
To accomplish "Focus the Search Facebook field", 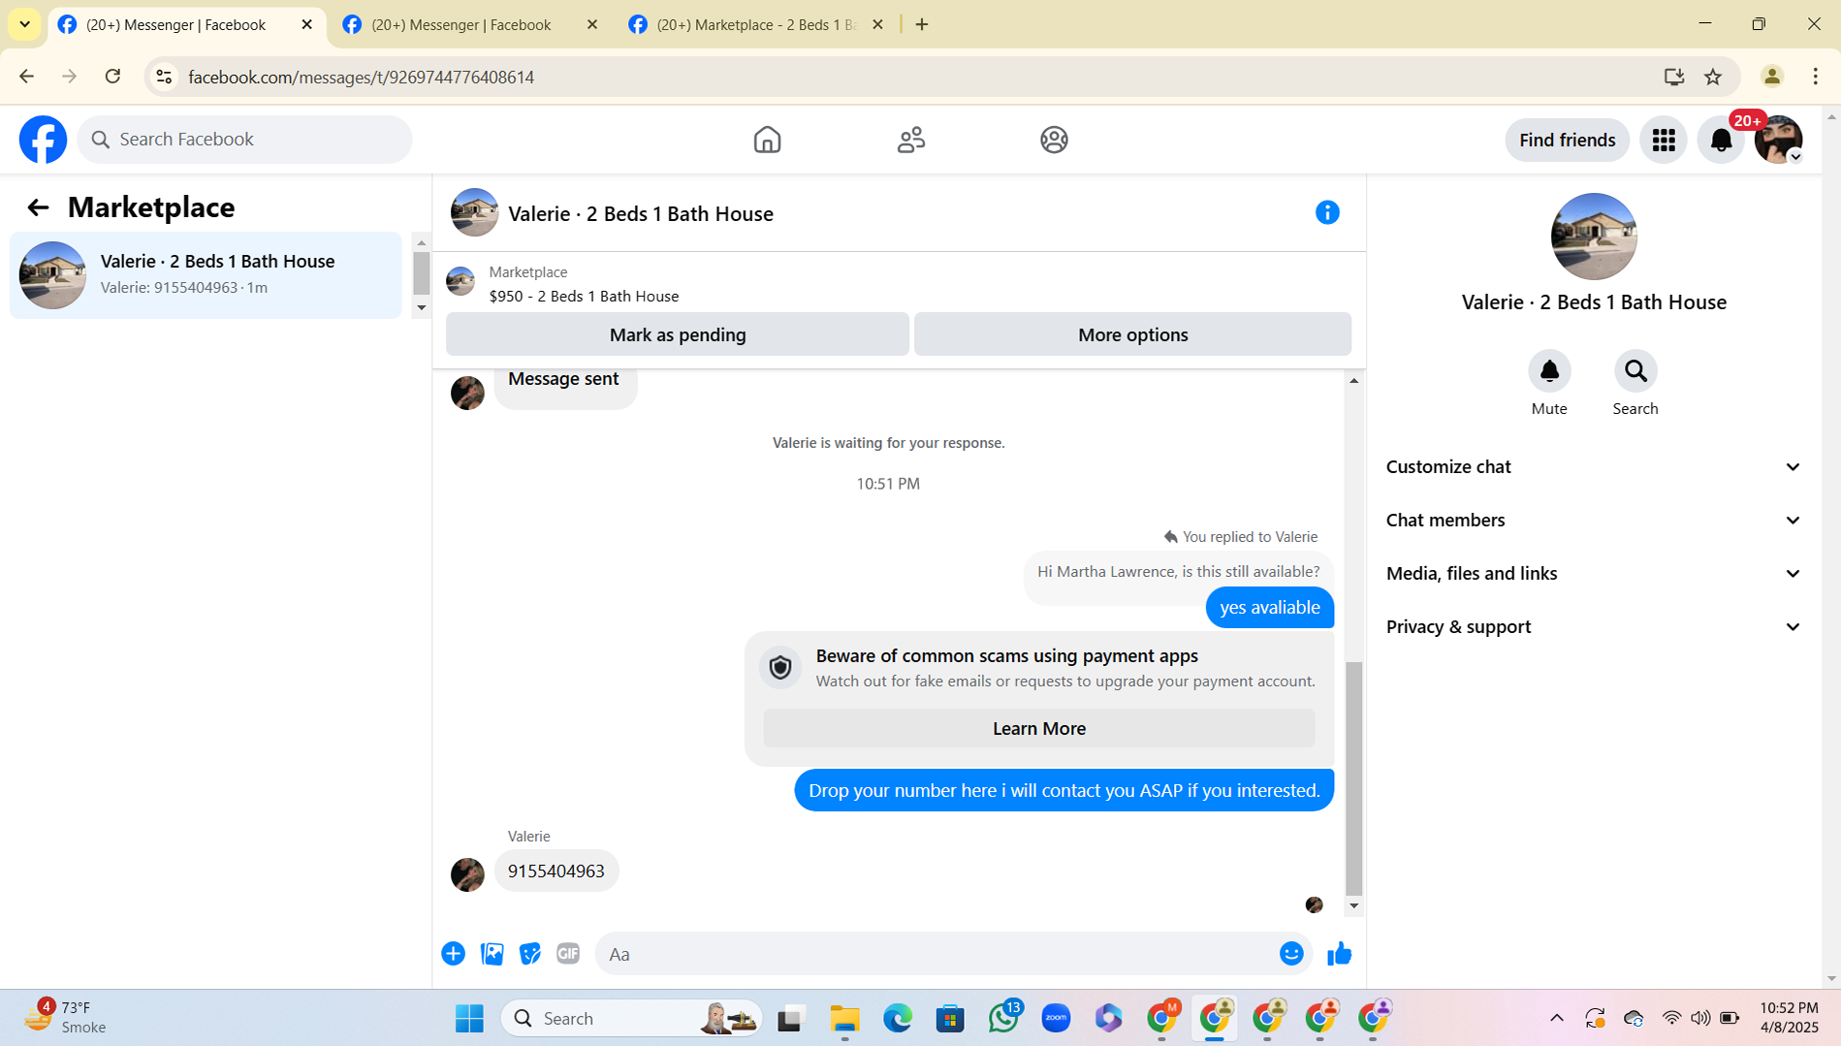I will click(244, 140).
